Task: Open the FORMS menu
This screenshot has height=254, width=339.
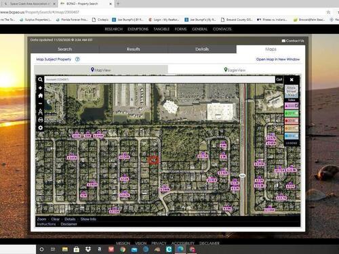Action: click(180, 29)
